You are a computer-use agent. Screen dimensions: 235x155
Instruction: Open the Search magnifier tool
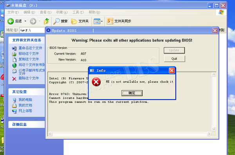(x=56, y=21)
